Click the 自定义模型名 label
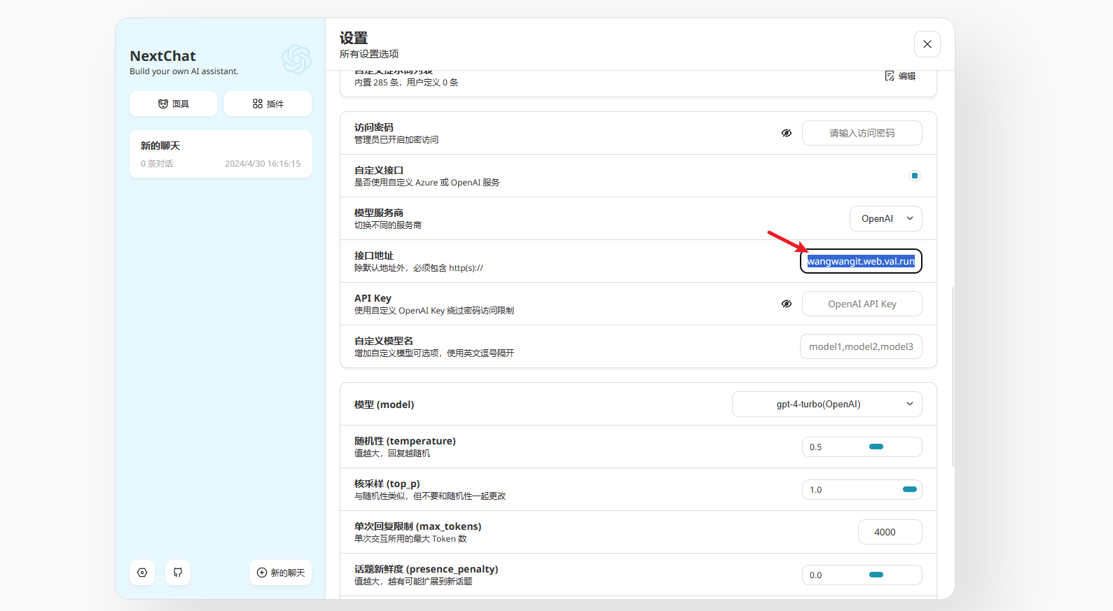The height and width of the screenshot is (611, 1113). click(x=384, y=341)
